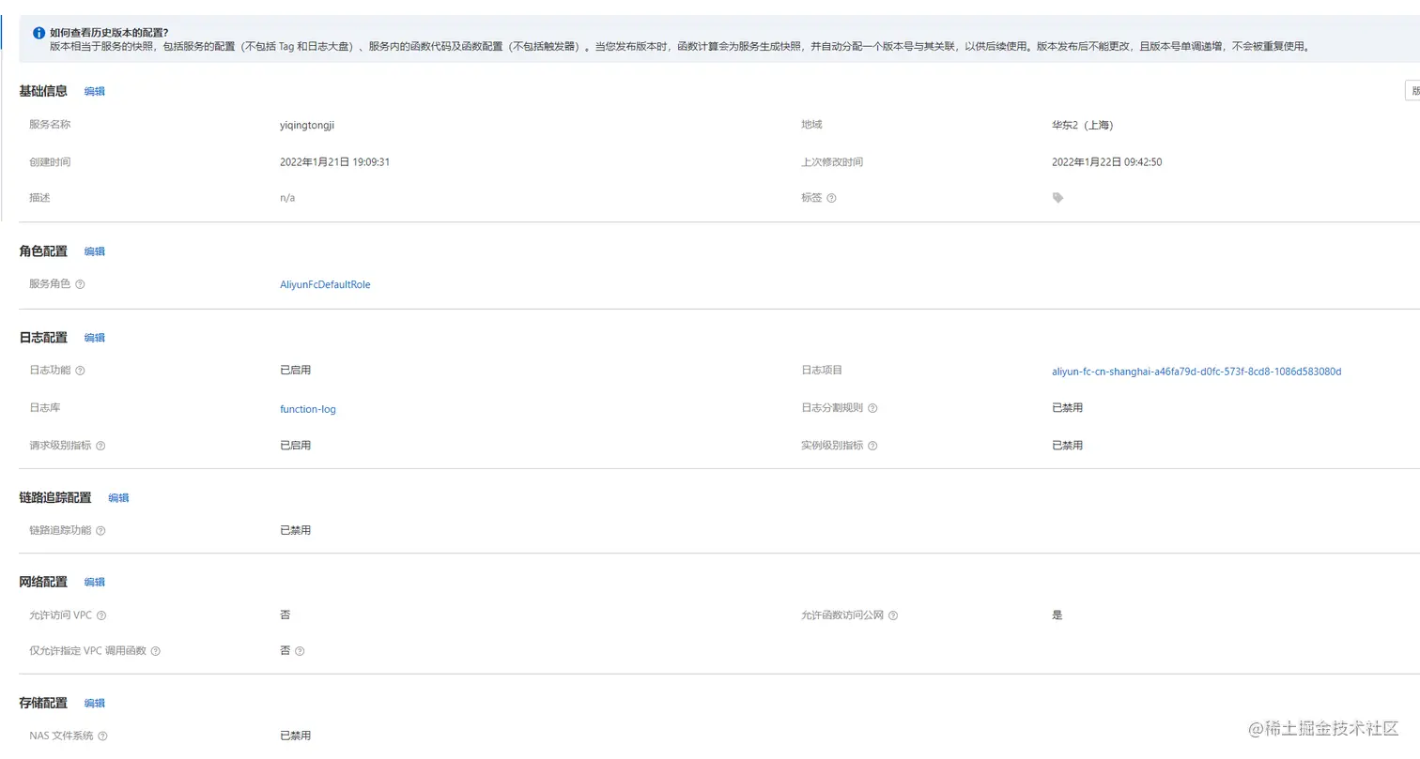
Task: Click help icon beside 允许访问 VPC
Action: [101, 615]
